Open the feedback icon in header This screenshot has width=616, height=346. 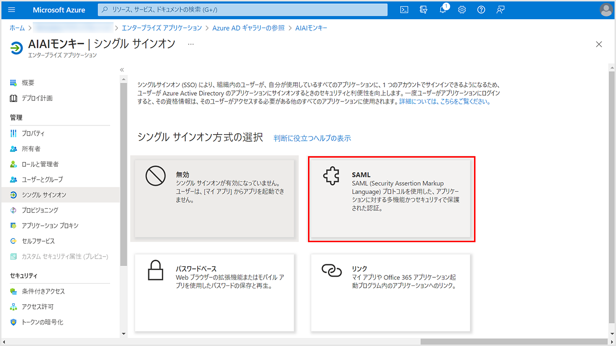point(500,10)
